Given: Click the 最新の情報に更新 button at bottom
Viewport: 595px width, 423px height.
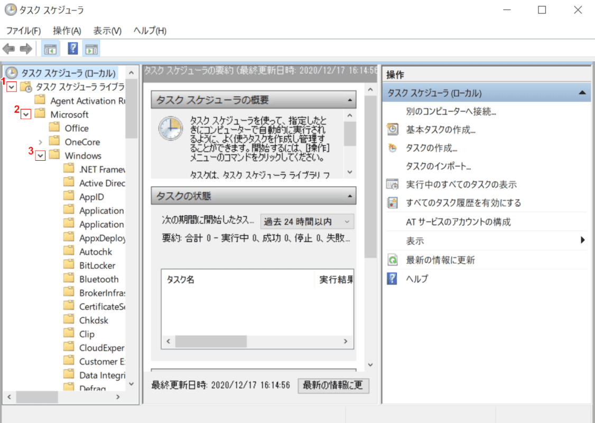Looking at the screenshot, I should pos(333,385).
